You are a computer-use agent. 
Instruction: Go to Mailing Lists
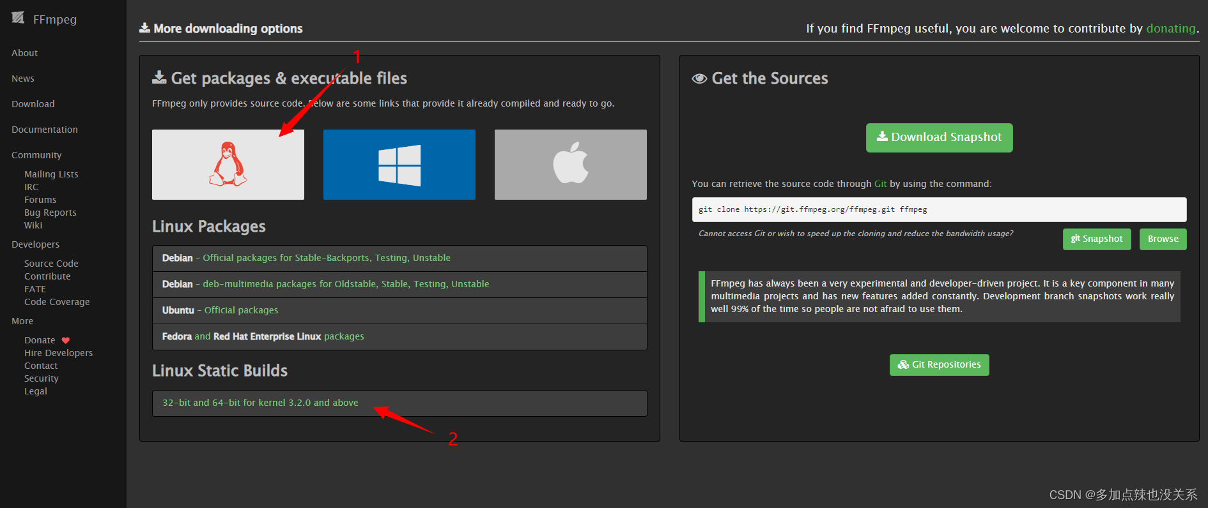(51, 174)
